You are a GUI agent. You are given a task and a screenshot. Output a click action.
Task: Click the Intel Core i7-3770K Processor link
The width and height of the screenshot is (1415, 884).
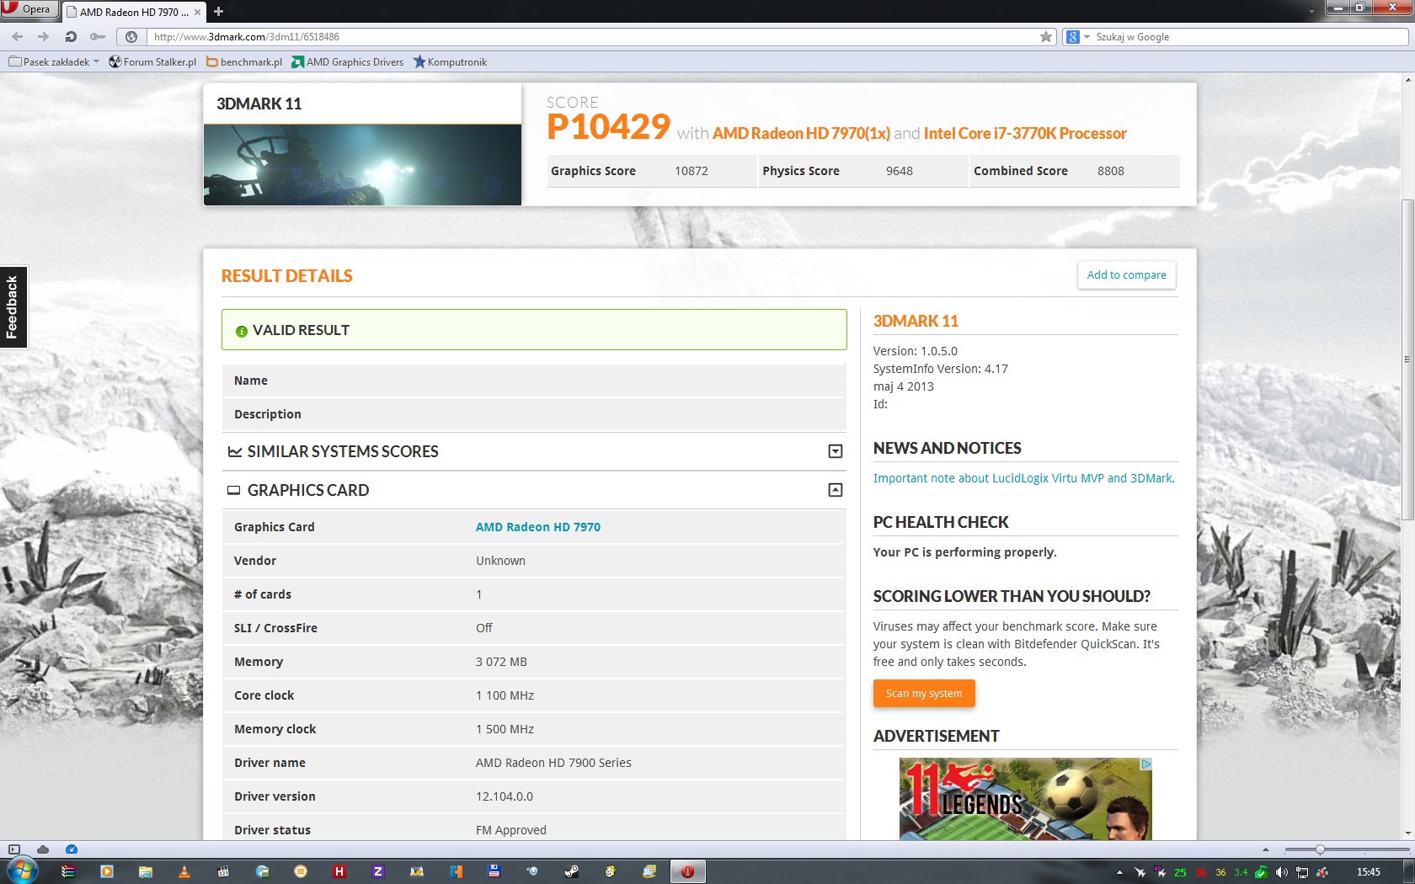(1025, 133)
